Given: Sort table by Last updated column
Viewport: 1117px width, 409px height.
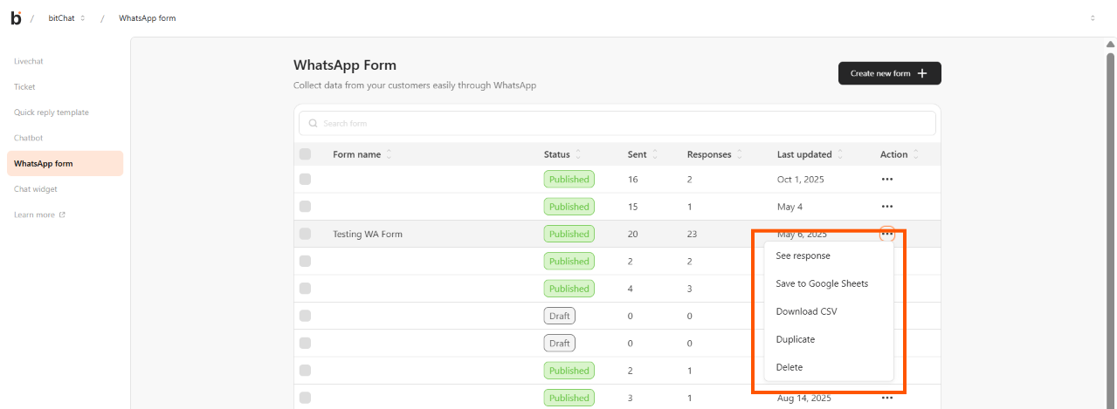Looking at the screenshot, I should (x=840, y=154).
